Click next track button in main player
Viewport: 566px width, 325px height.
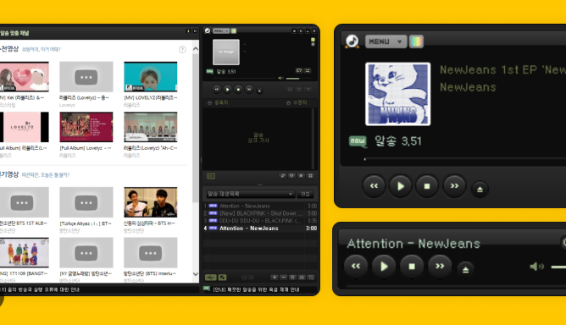point(249,89)
